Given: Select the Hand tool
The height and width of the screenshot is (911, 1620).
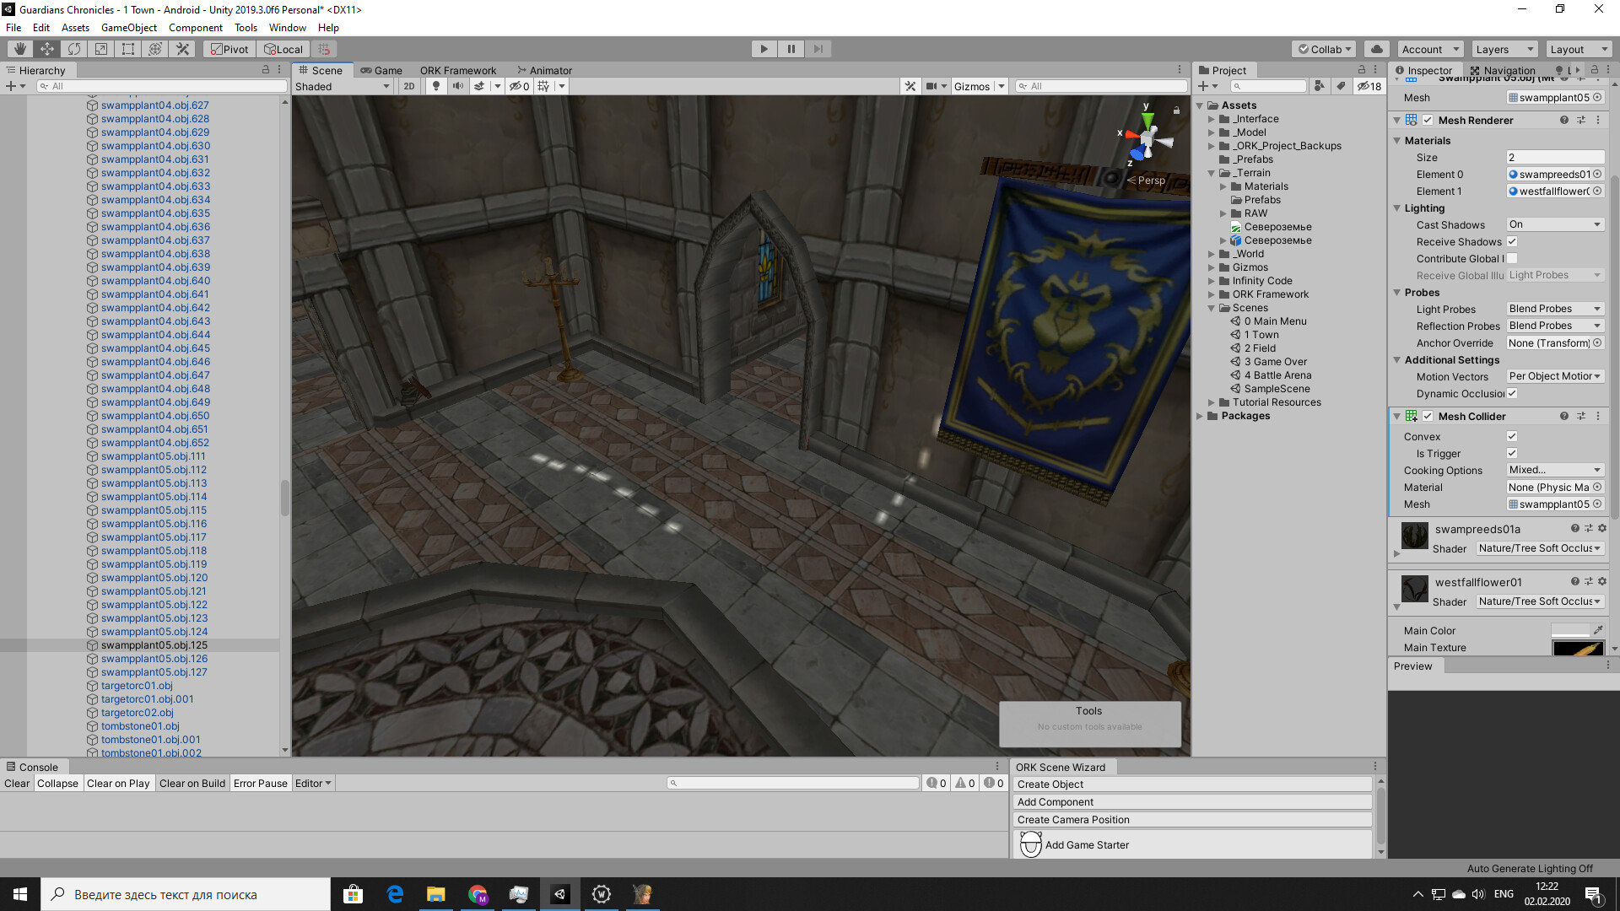Looking at the screenshot, I should (19, 48).
